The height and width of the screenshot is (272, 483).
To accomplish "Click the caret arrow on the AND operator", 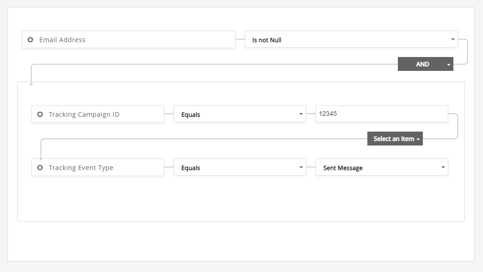I will coord(448,65).
